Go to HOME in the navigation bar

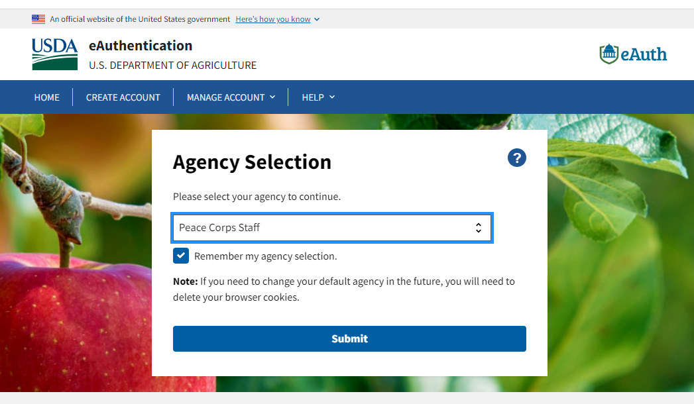pyautogui.click(x=46, y=97)
